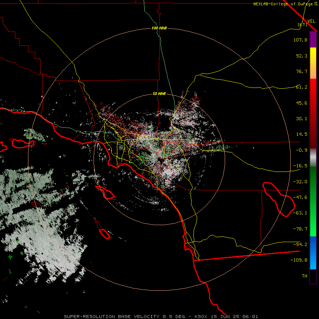Select the -109.8 scale value

(x=299, y=260)
